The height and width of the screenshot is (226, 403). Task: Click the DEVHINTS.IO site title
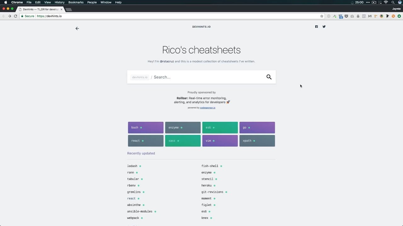pos(201,27)
